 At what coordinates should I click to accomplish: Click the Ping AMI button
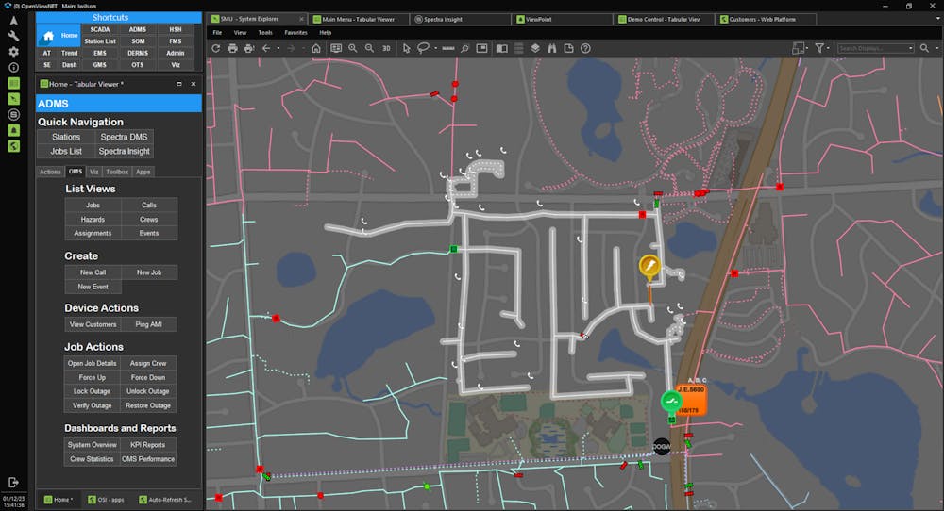pyautogui.click(x=149, y=324)
